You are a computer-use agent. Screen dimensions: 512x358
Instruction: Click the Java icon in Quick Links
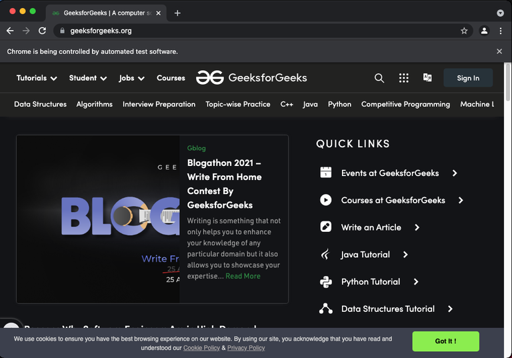(325, 254)
